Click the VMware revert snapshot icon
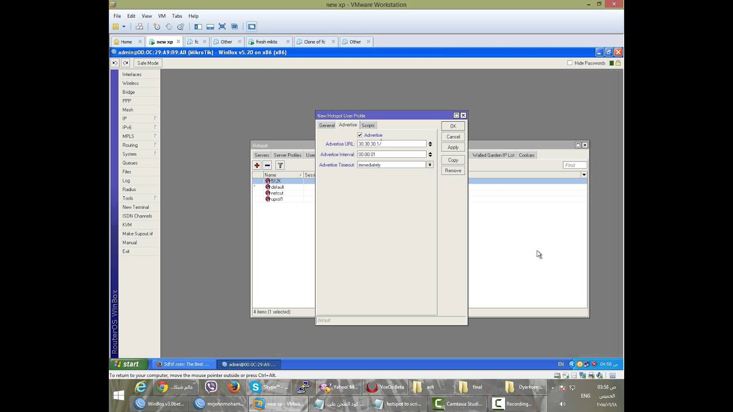The image size is (733, 412). [x=169, y=26]
